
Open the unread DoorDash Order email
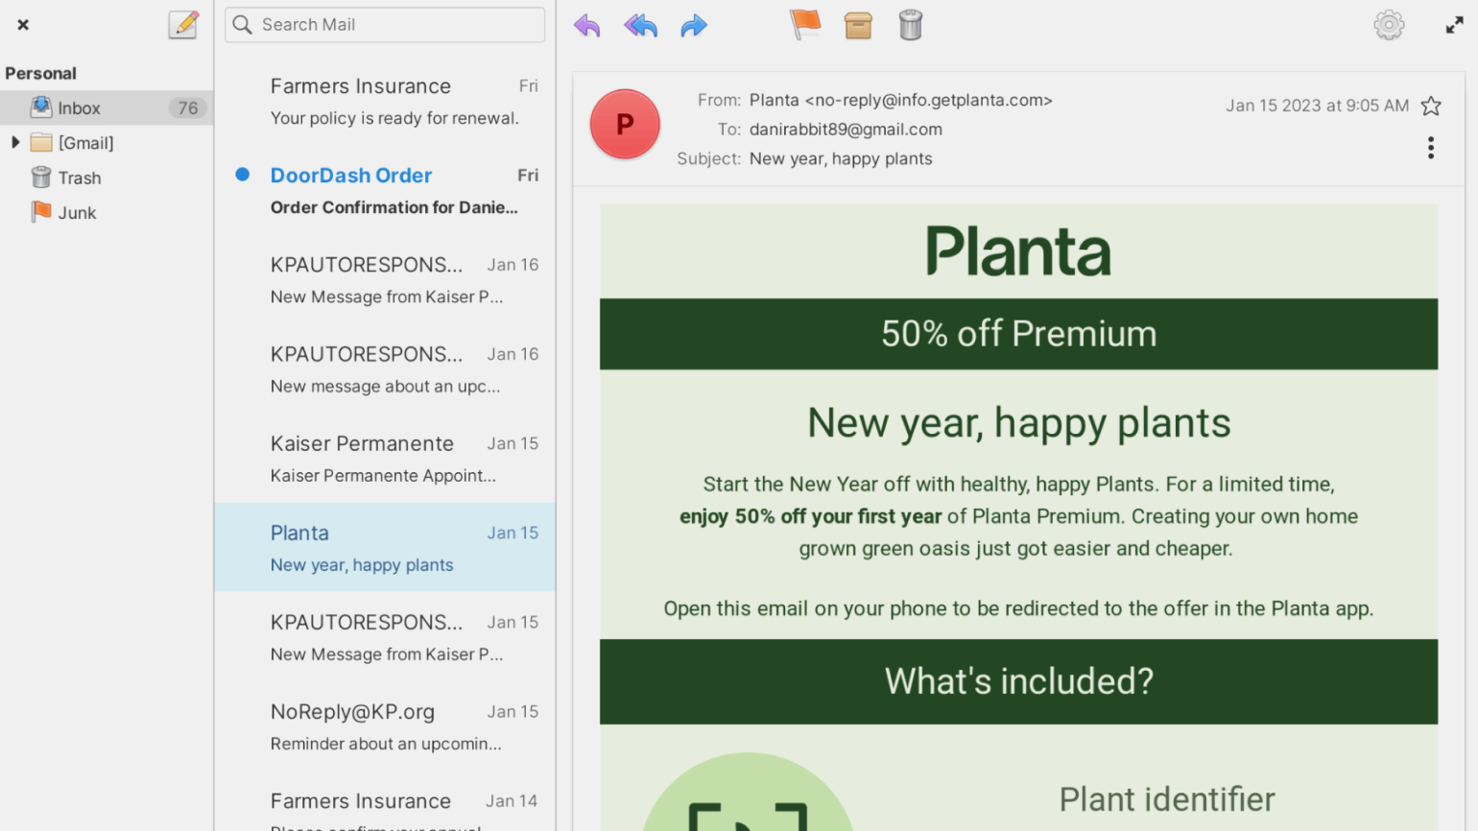tap(385, 190)
